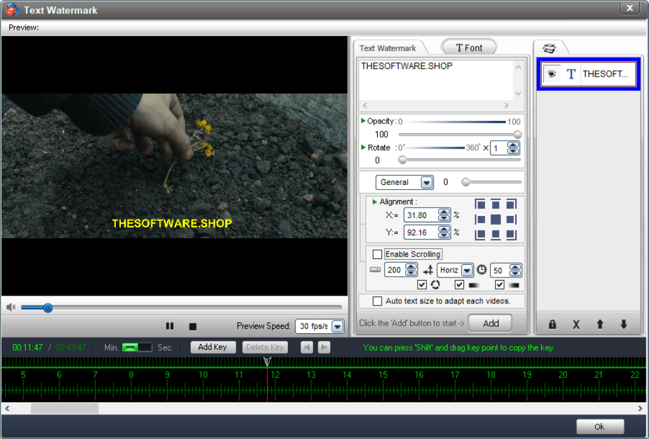Uncheck the fade-out effect checkbox

[x=499, y=284]
